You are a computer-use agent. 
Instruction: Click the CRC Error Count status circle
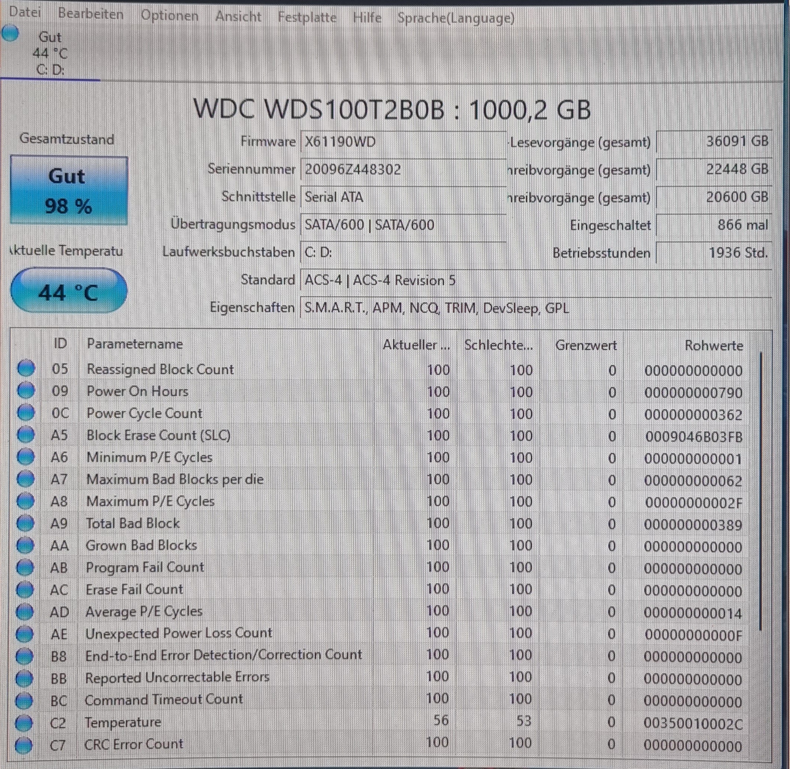point(24,745)
